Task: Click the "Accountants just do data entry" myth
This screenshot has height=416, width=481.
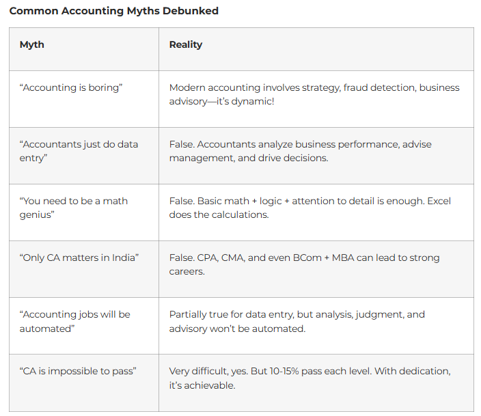Action: pyautogui.click(x=79, y=151)
